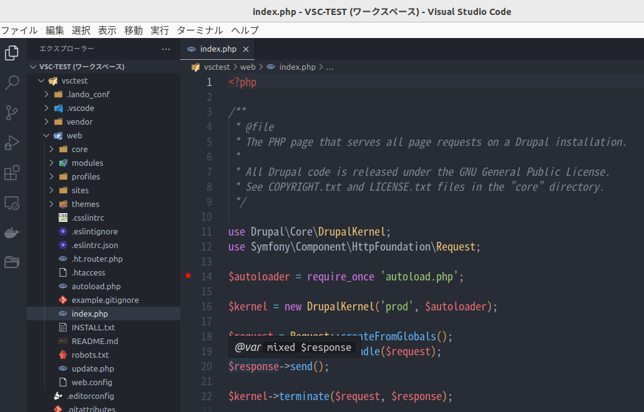Click index.php in the breadcrumb path
The image size is (644, 412).
click(x=298, y=67)
